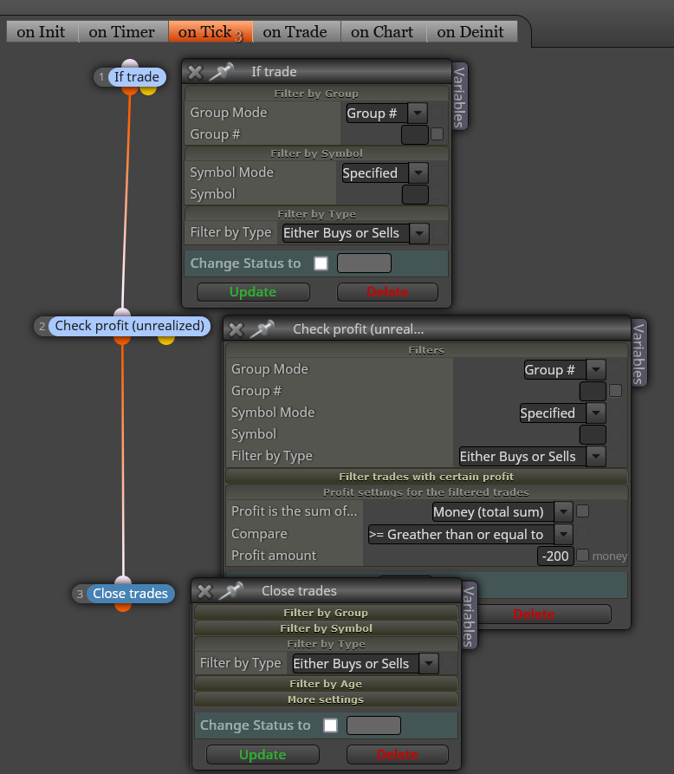This screenshot has width=674, height=774.
Task: Expand More settings in Close trades
Action: pos(326,699)
